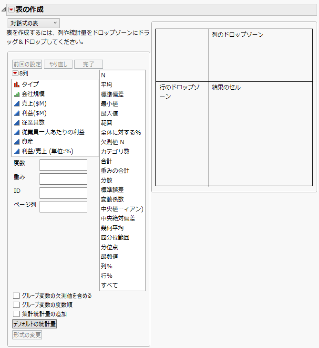Select the 利益/売上 (単位:%) column name

click(47, 151)
